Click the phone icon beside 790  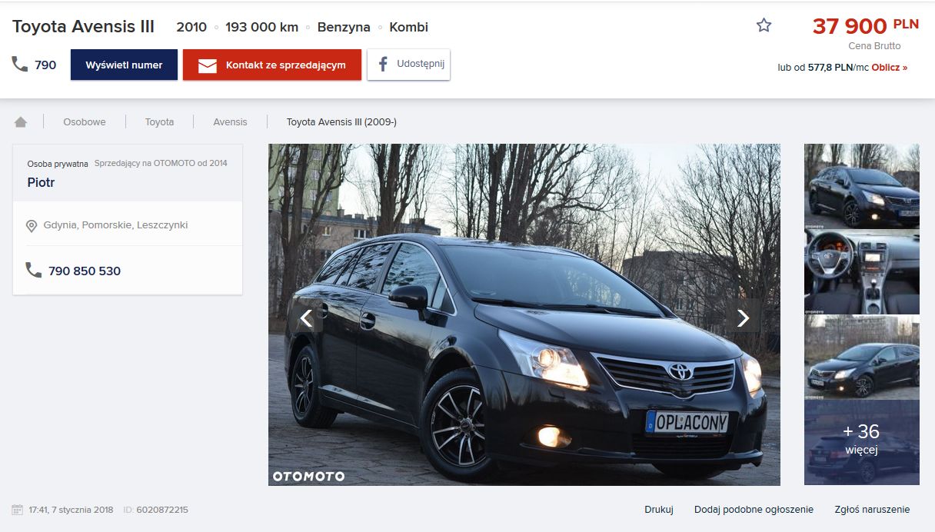(x=20, y=65)
